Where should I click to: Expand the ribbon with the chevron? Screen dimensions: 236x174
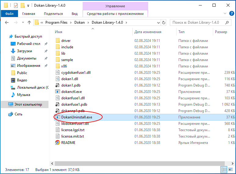click(x=225, y=13)
